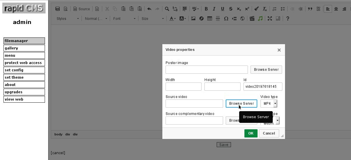
Task: Open the Video type MP4 dropdown
Action: pos(269,104)
